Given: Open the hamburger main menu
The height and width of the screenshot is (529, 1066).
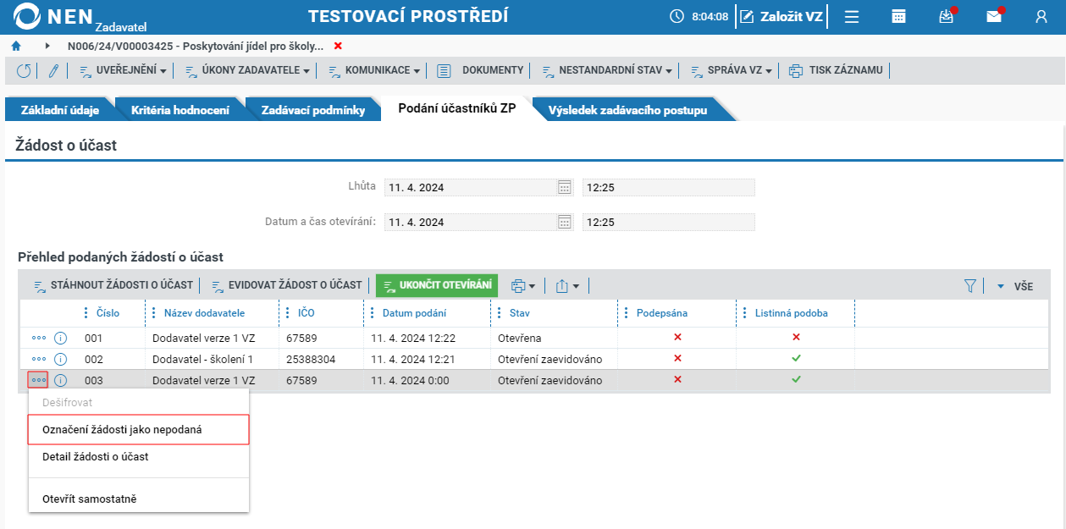Looking at the screenshot, I should [853, 17].
